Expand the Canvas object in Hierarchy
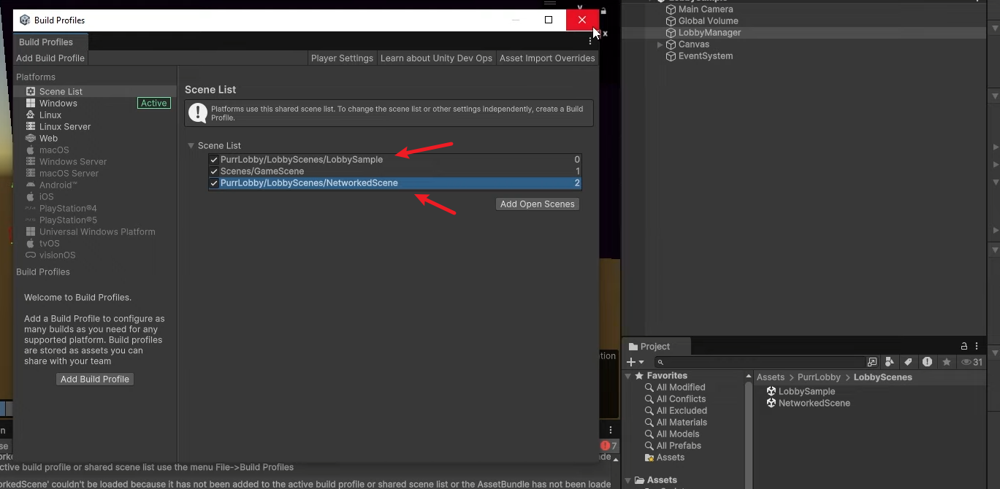Image resolution: width=1000 pixels, height=489 pixels. pos(660,45)
